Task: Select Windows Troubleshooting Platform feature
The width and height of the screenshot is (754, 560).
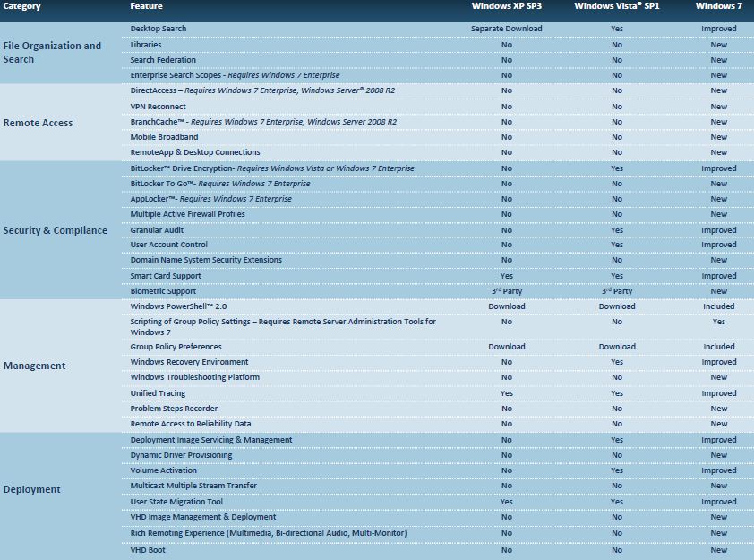Action: (194, 377)
